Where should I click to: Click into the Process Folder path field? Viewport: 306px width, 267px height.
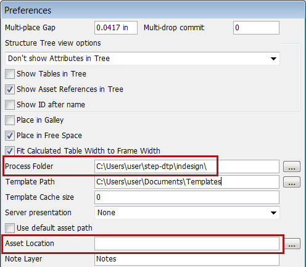coord(187,166)
